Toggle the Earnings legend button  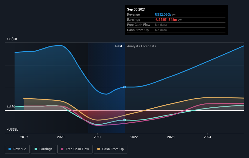(43, 149)
